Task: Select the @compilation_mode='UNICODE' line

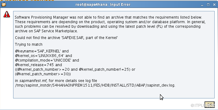Action: point(47,60)
